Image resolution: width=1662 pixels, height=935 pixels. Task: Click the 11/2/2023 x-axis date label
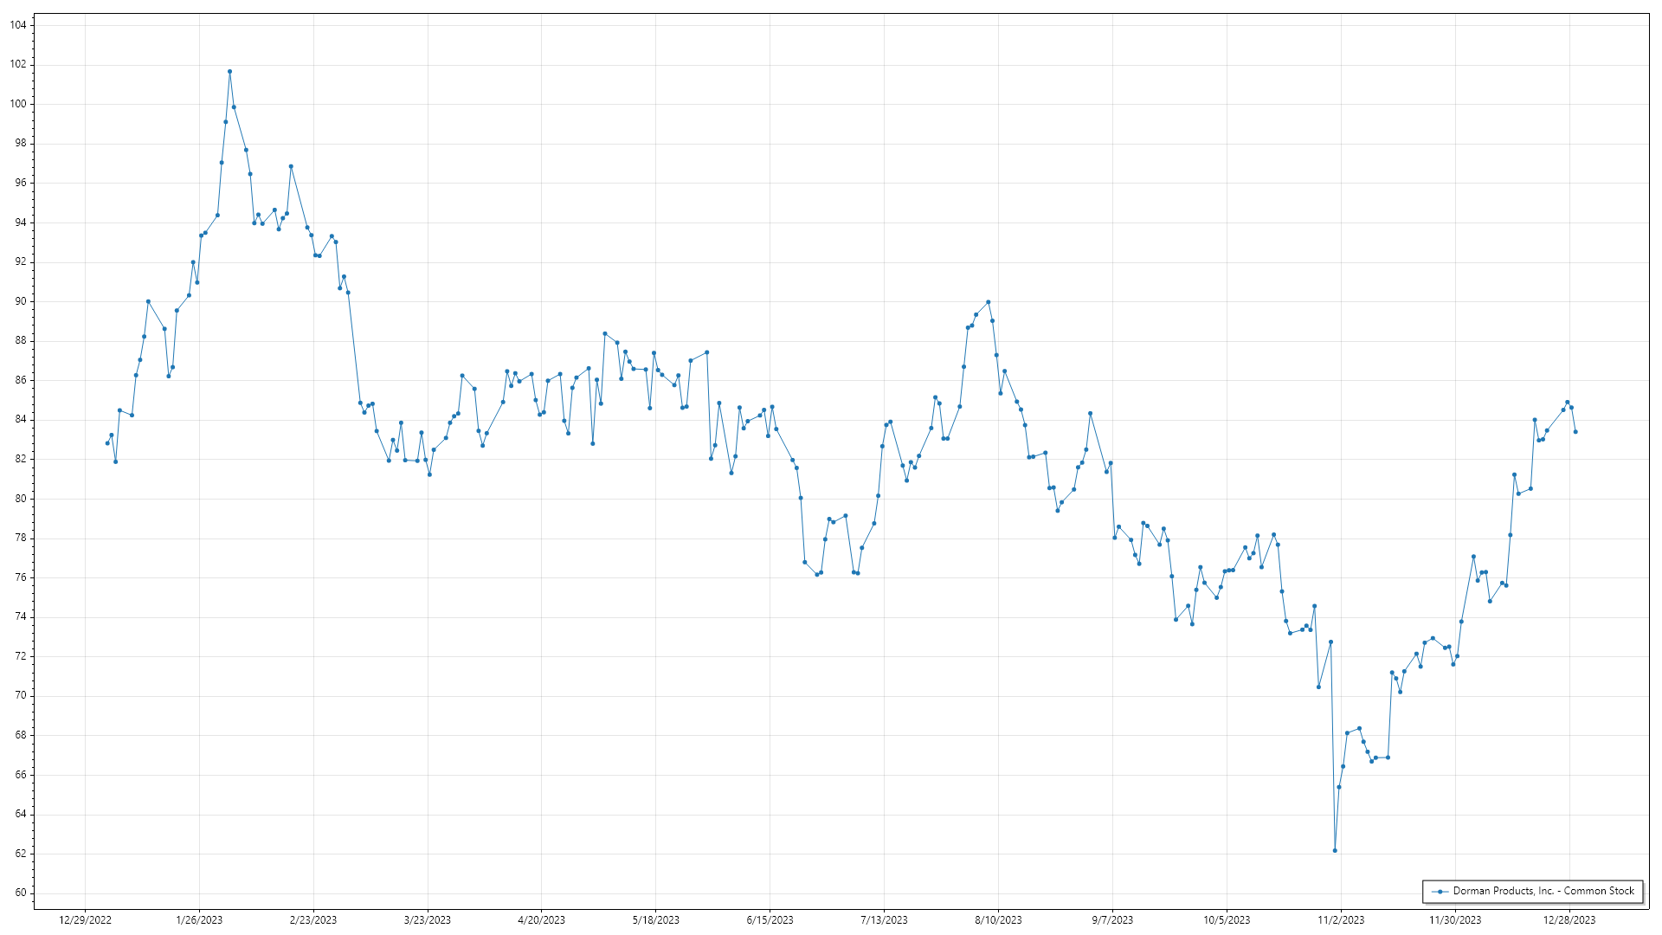coord(1341,920)
